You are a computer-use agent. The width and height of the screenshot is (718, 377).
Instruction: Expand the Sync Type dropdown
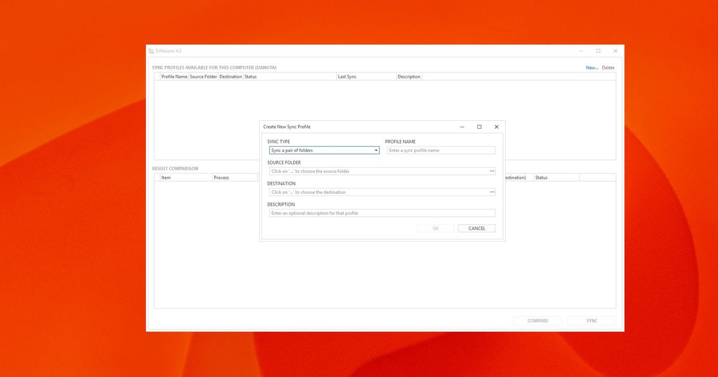pyautogui.click(x=377, y=150)
